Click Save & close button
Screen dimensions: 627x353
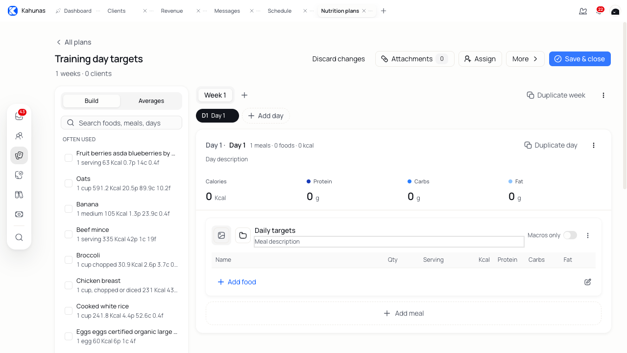tap(580, 59)
